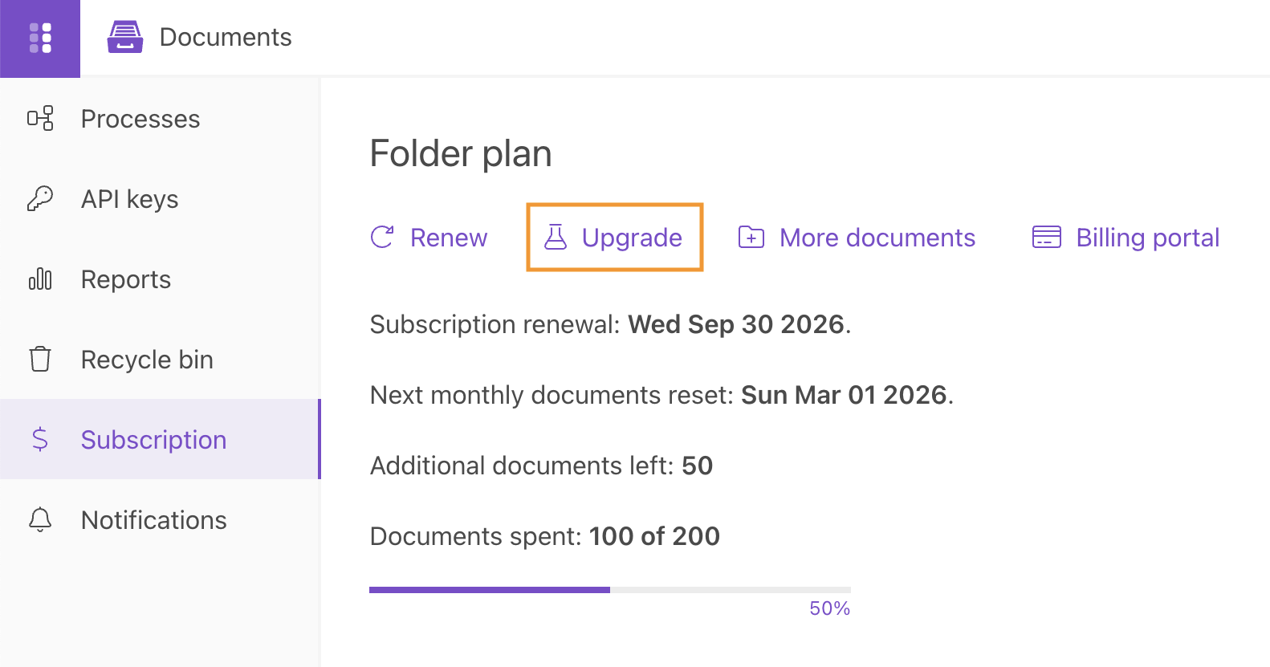This screenshot has height=667, width=1270.
Task: Click the Documents tray icon in the header
Action: pyautogui.click(x=124, y=36)
